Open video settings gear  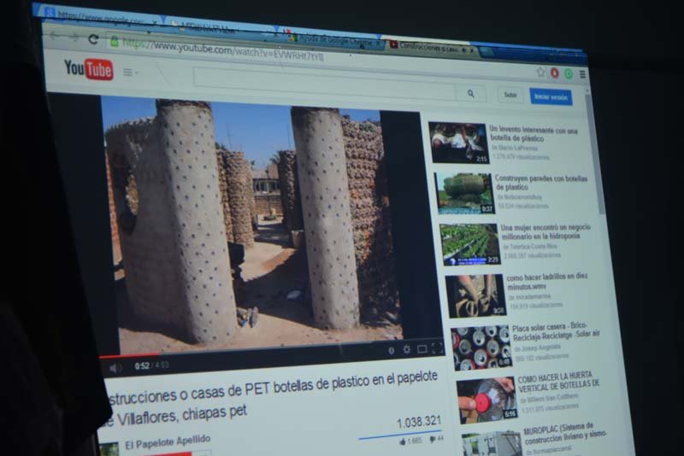[x=406, y=349]
